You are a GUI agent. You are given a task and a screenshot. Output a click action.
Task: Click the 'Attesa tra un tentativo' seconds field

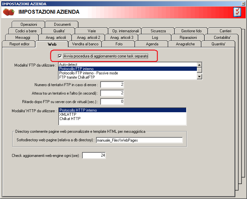coord(112,93)
